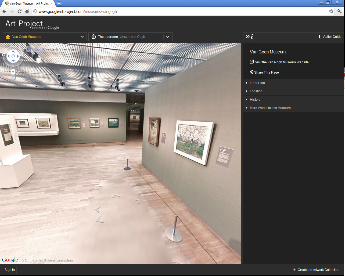
Task: Open the artwork dropdown for The bedroom
Action: [x=168, y=37]
